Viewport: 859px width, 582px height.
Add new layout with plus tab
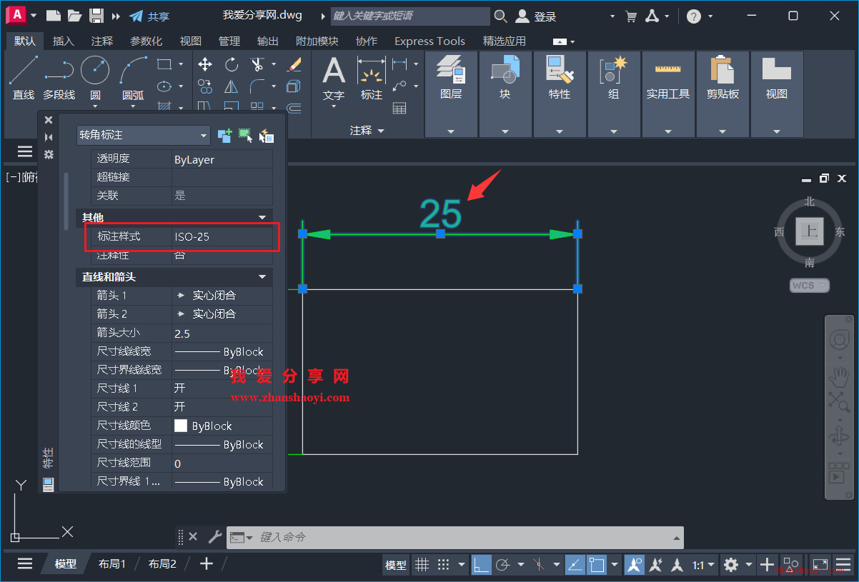[207, 564]
